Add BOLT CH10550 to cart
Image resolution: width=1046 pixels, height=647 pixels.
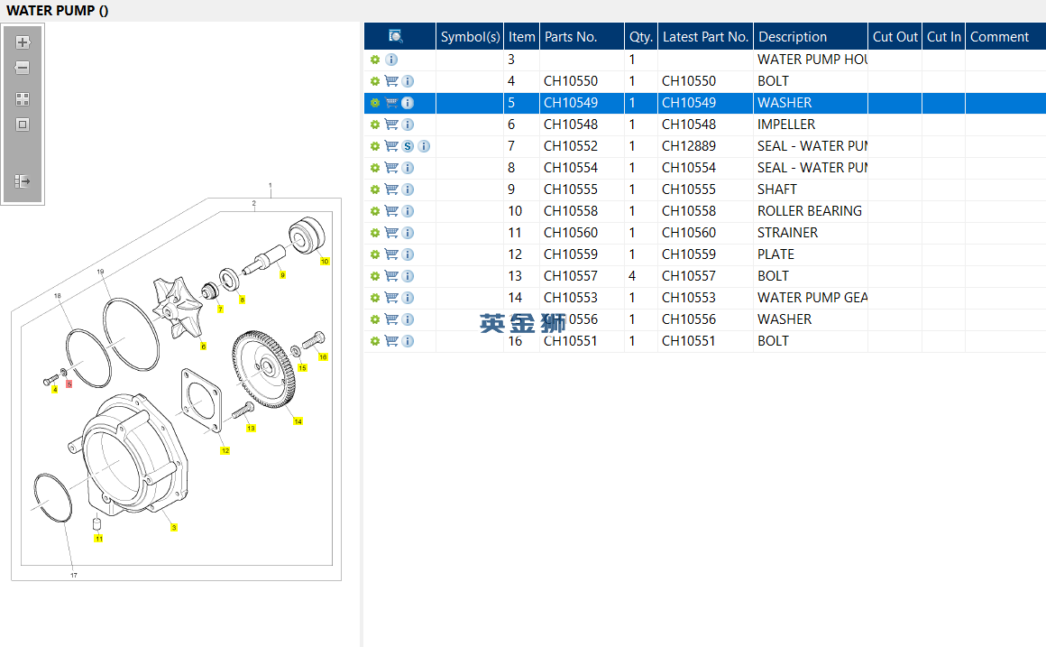point(391,81)
